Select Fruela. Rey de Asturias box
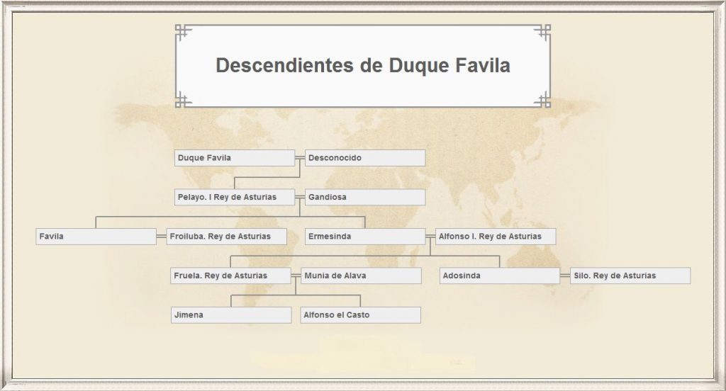Screen dimensions: 726x391 (x=230, y=276)
